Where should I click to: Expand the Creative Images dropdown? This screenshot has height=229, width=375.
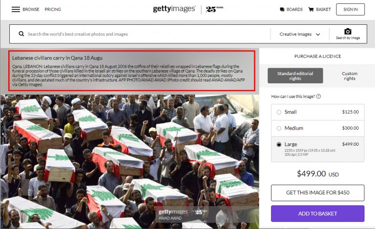[x=300, y=34]
